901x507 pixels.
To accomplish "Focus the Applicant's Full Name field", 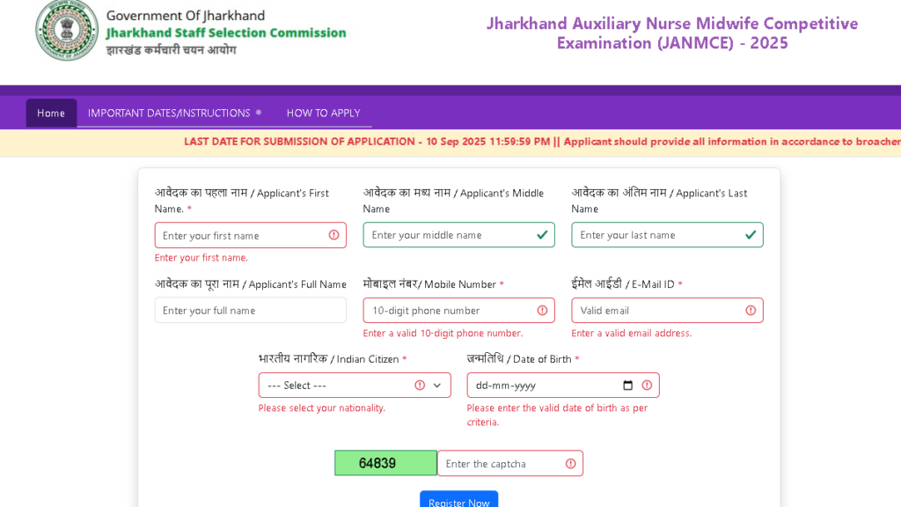I will click(x=250, y=310).
